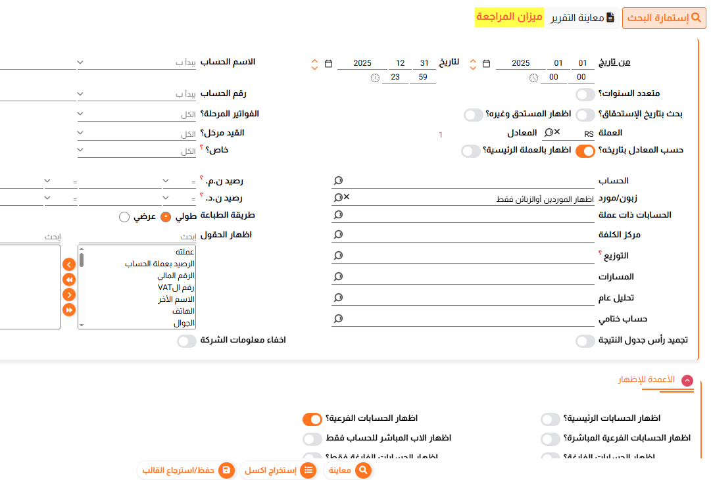Turn off the 'حسب المعادل بتاريخه؟' toggle
Image resolution: width=711 pixels, height=480 pixels.
tap(585, 151)
